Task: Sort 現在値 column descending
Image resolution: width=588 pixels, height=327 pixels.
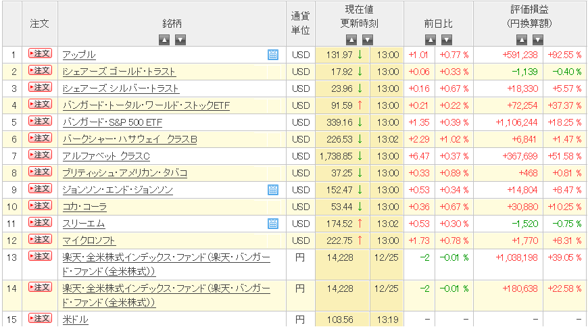Action: [368, 40]
